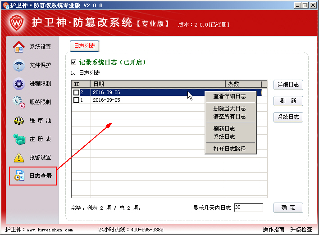The width and height of the screenshot is (319, 235).
Task: Click the 详细日志 button
Action: 288,85
